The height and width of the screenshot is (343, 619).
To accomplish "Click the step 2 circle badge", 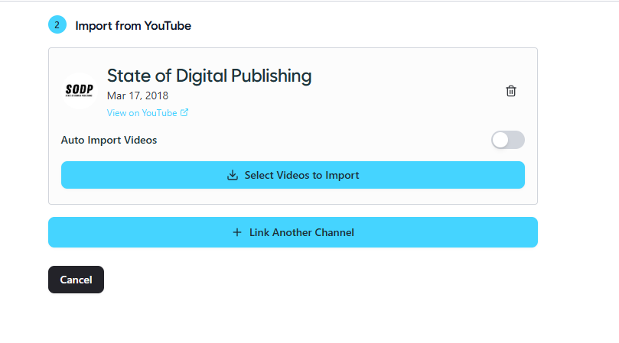I will (x=57, y=25).
